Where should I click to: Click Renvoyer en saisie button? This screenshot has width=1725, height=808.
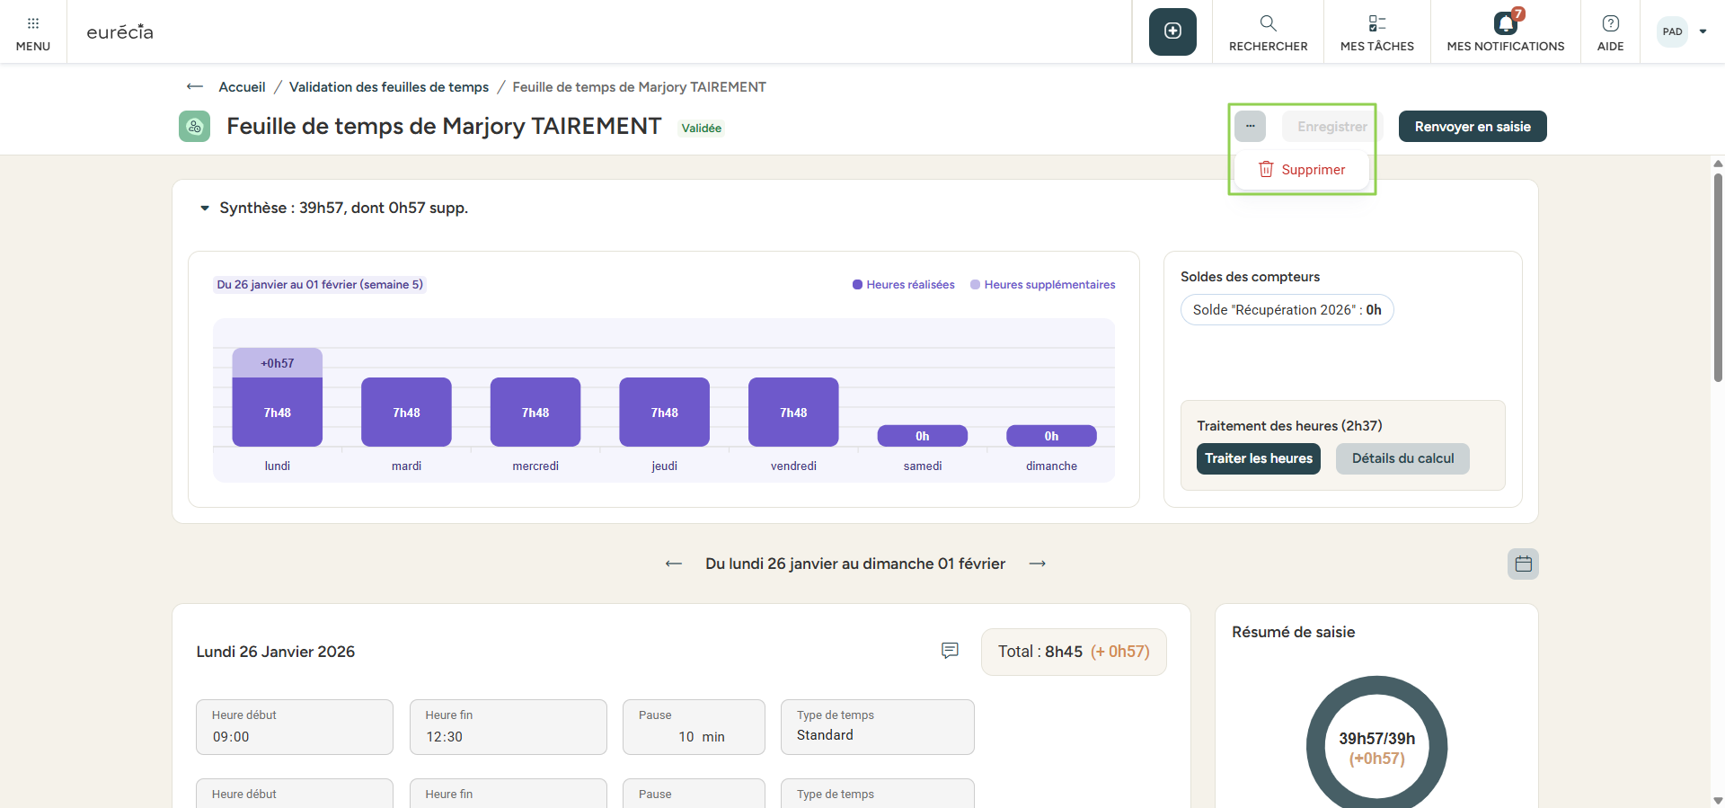click(x=1472, y=127)
